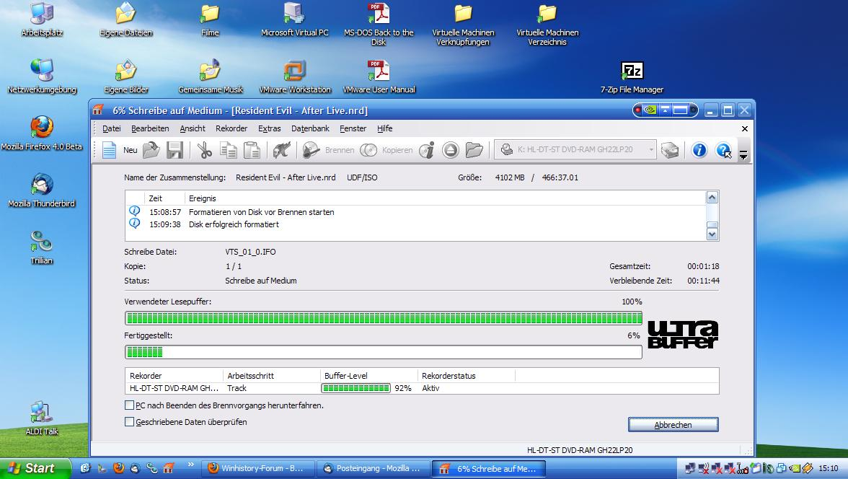Enable 'Geschriebene Daten überprüfen' checkbox
The image size is (848, 479).
(x=130, y=422)
